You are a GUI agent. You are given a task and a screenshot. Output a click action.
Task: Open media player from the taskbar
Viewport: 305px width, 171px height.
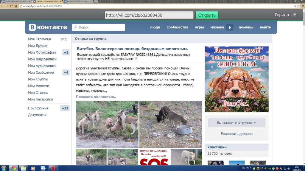click(33, 168)
